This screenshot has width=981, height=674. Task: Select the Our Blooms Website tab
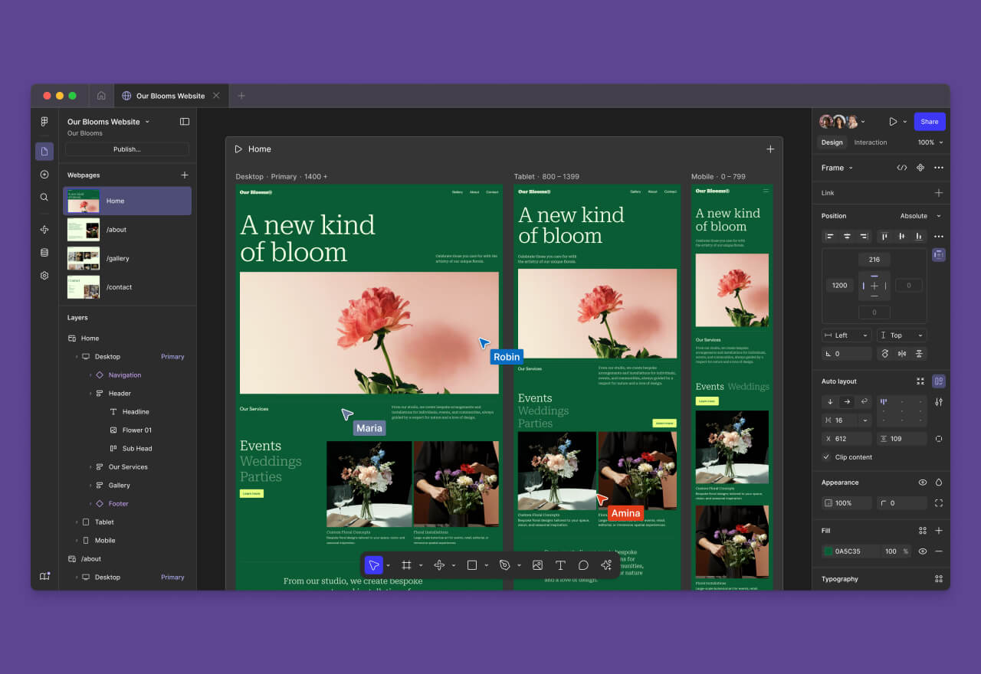[x=169, y=96]
